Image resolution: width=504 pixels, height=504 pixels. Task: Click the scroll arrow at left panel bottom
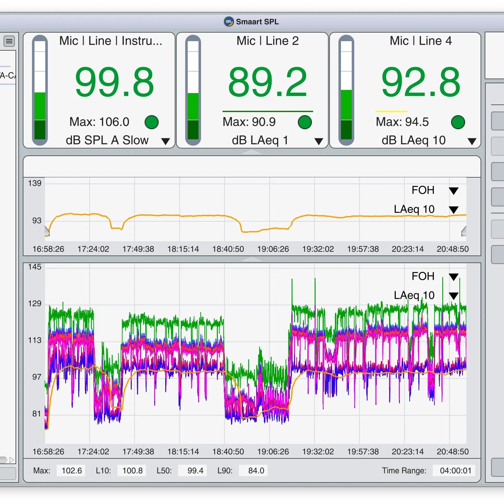click(x=12, y=460)
